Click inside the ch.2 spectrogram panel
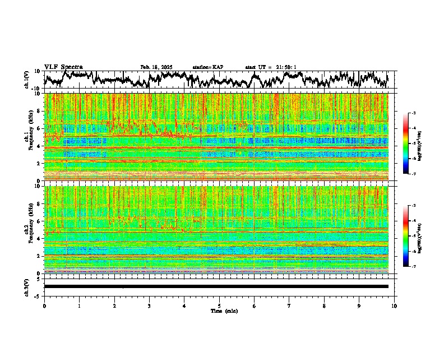444x343 pixels. pyautogui.click(x=216, y=230)
